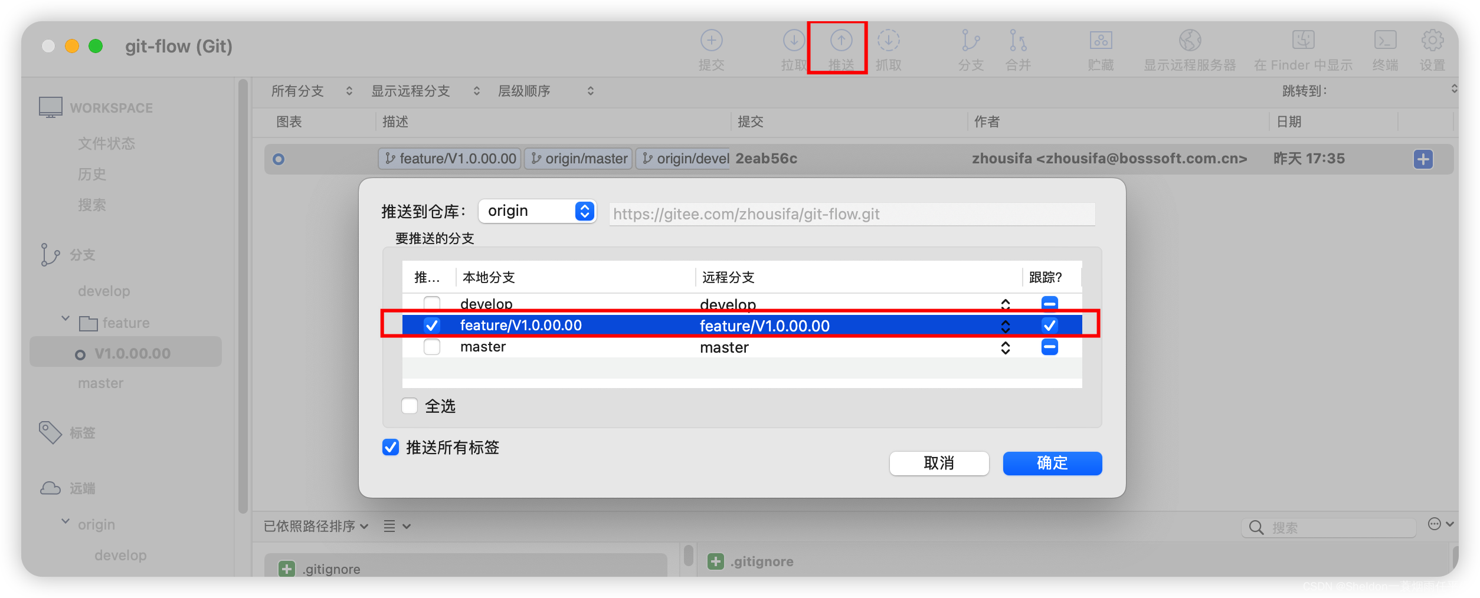Click the file search input field
This screenshot has height=598, width=1480.
point(1329,527)
